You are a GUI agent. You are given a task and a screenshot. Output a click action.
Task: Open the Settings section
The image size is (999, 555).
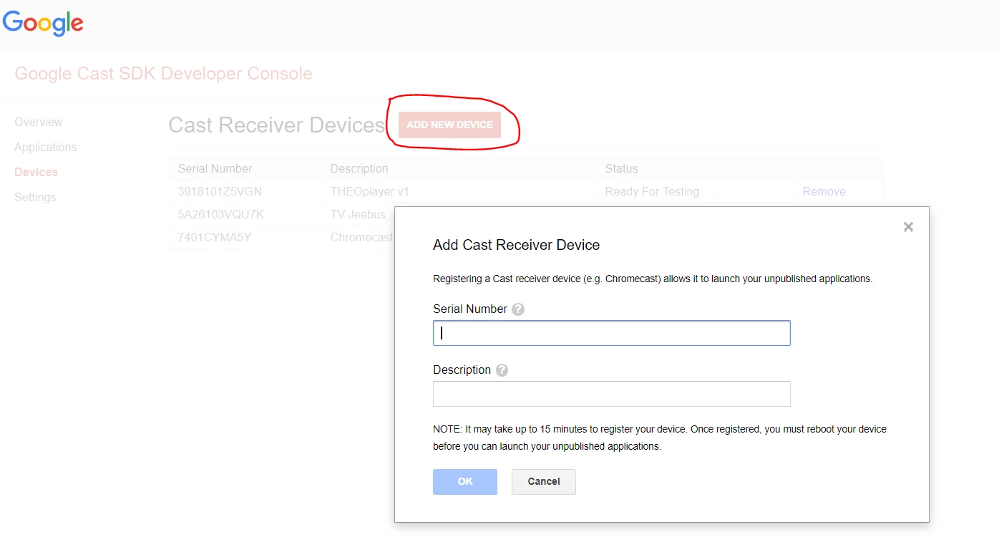[34, 197]
